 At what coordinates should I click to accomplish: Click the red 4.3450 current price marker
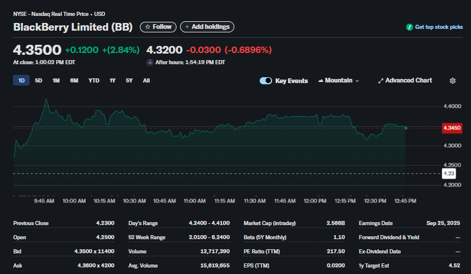[x=452, y=128]
